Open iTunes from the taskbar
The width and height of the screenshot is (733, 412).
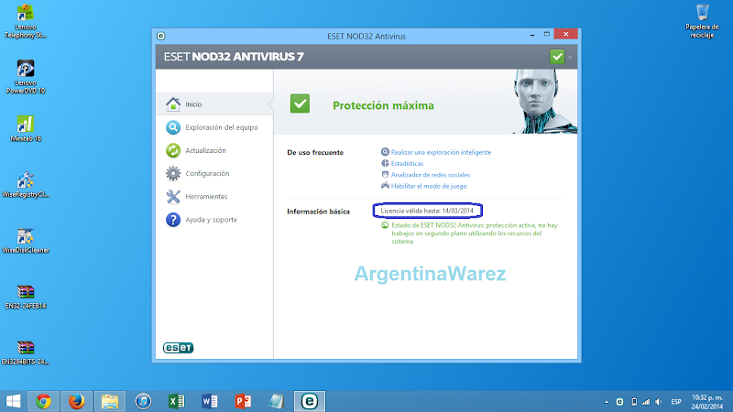click(143, 401)
